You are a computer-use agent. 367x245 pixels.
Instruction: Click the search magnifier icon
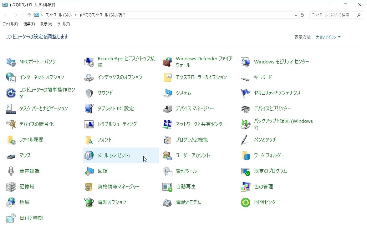[x=359, y=15]
